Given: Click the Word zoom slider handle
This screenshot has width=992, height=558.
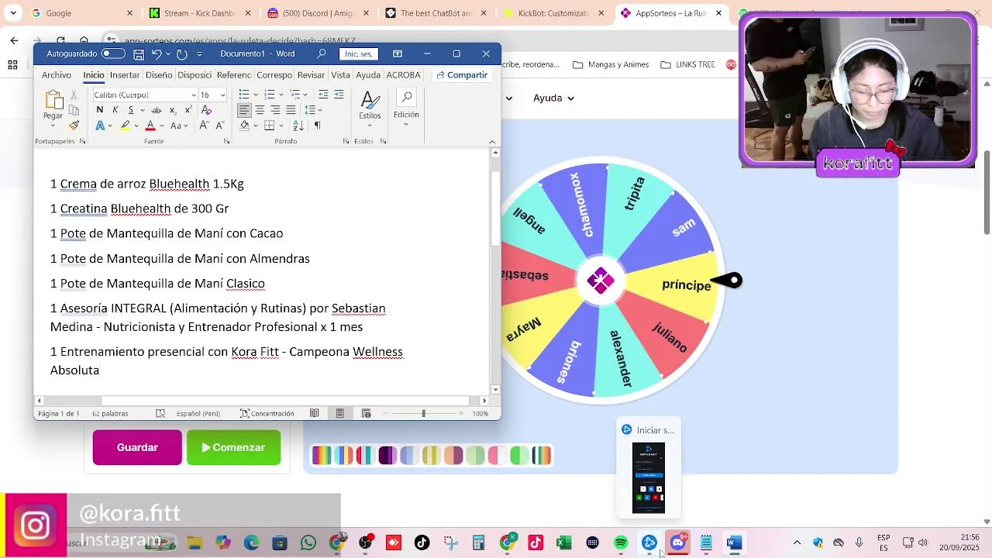Looking at the screenshot, I should tap(423, 414).
